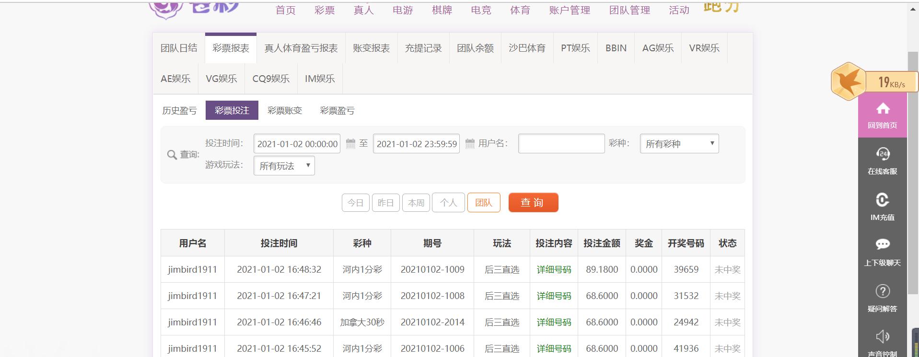Click the page vertical scrollbar thumb
This screenshot has width=919, height=357.
point(913,173)
